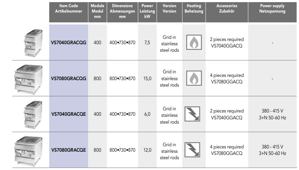Select item code VS7080GRACQE
The width and height of the screenshot is (299, 170).
[x=69, y=150]
